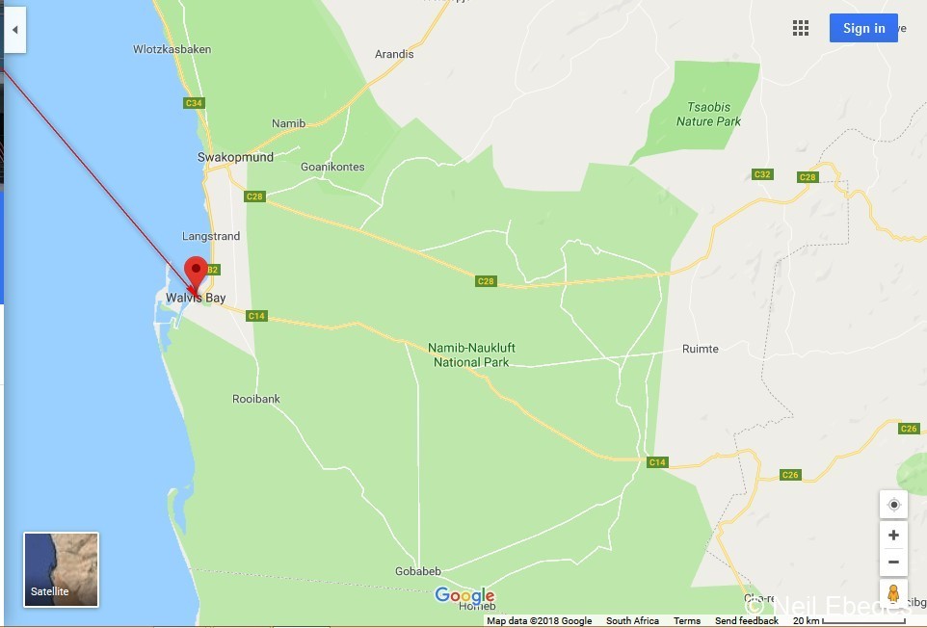Viewport: 927px width, 628px height.
Task: Select the Swakopmund town label
Action: click(x=235, y=157)
